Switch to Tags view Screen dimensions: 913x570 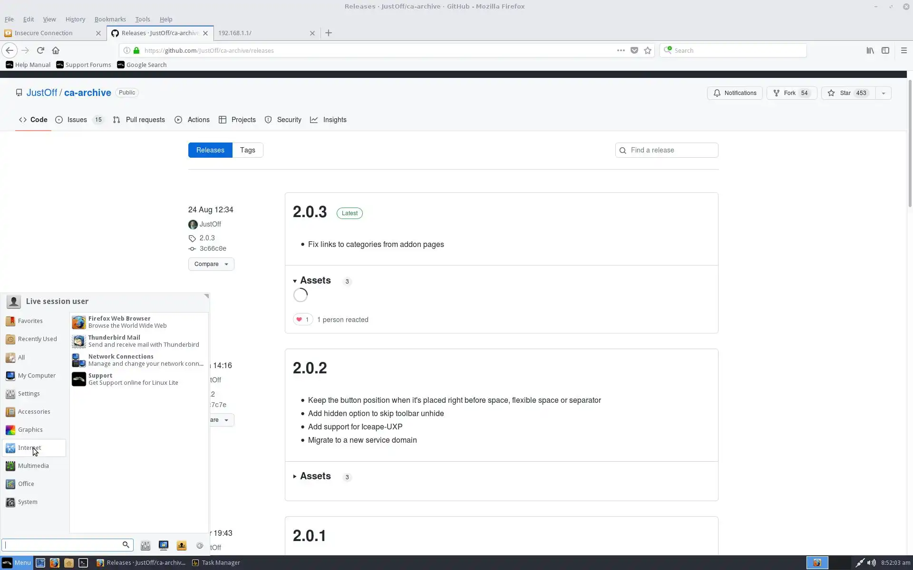point(247,150)
